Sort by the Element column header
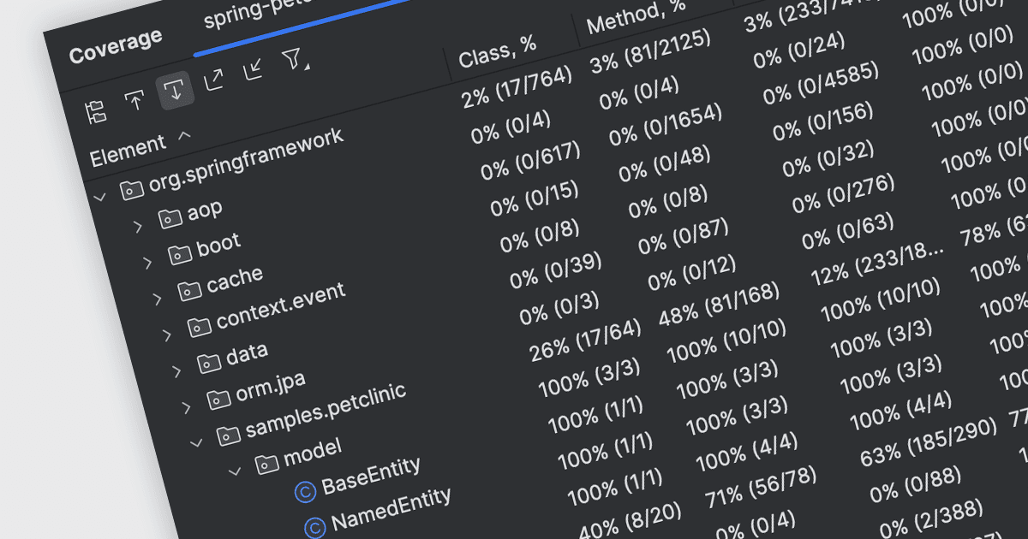This screenshot has height=539, width=1028. click(127, 151)
